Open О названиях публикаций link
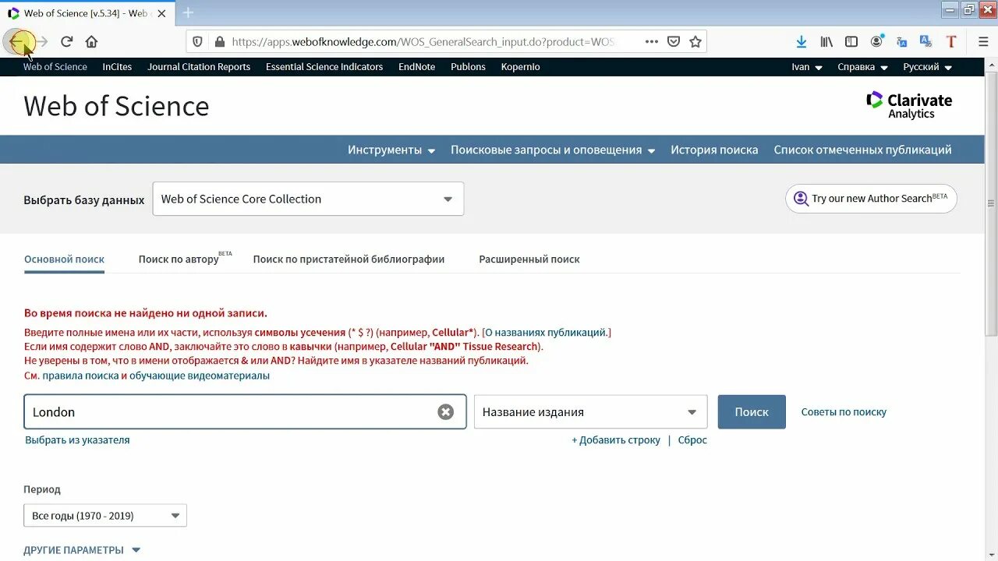Screen dimensions: 998x561 point(546,333)
